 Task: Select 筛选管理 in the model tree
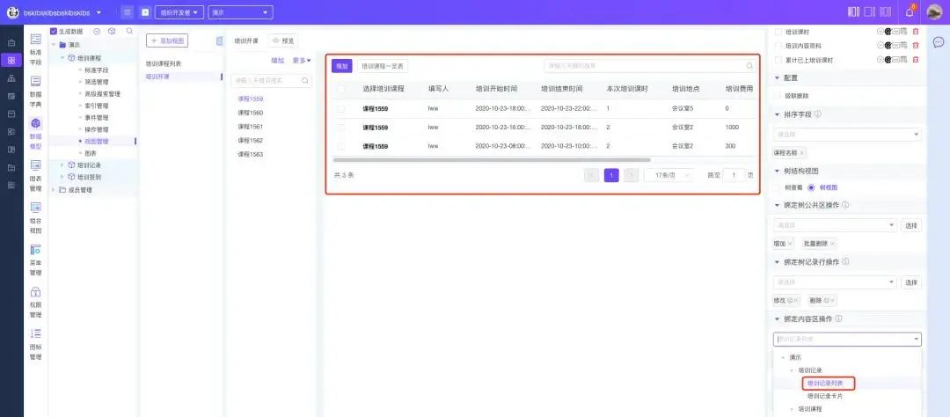[97, 82]
